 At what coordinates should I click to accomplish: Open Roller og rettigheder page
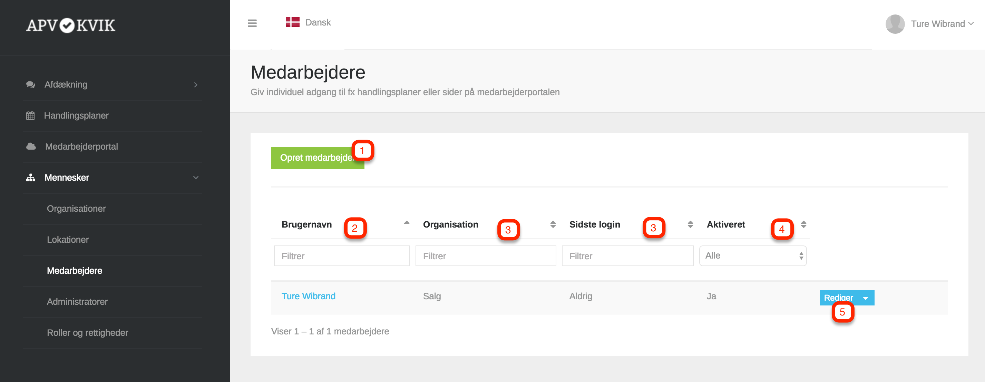[x=87, y=333]
